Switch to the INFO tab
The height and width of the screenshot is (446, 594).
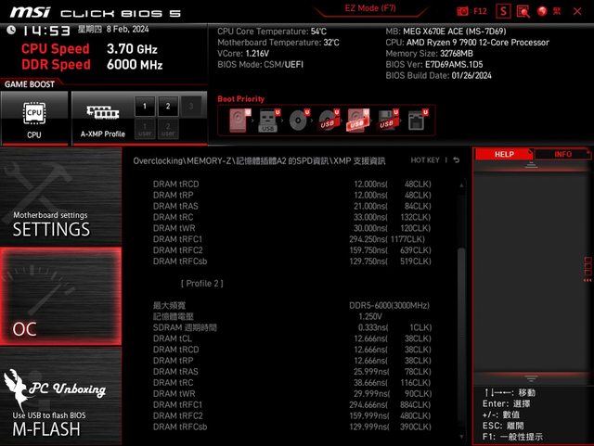click(562, 154)
